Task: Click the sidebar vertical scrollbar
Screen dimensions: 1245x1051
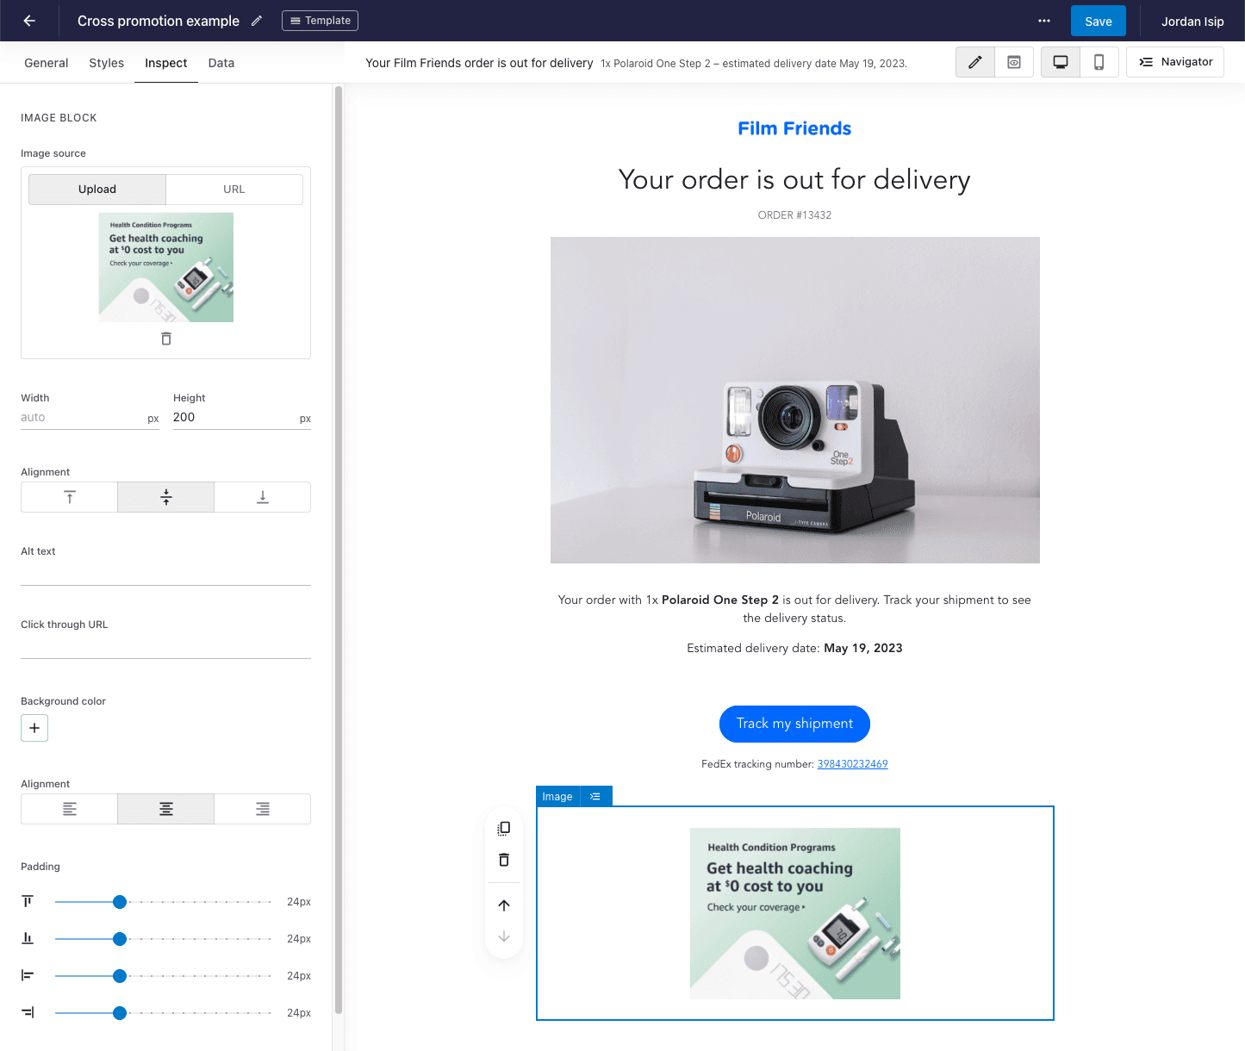Action: point(339,550)
